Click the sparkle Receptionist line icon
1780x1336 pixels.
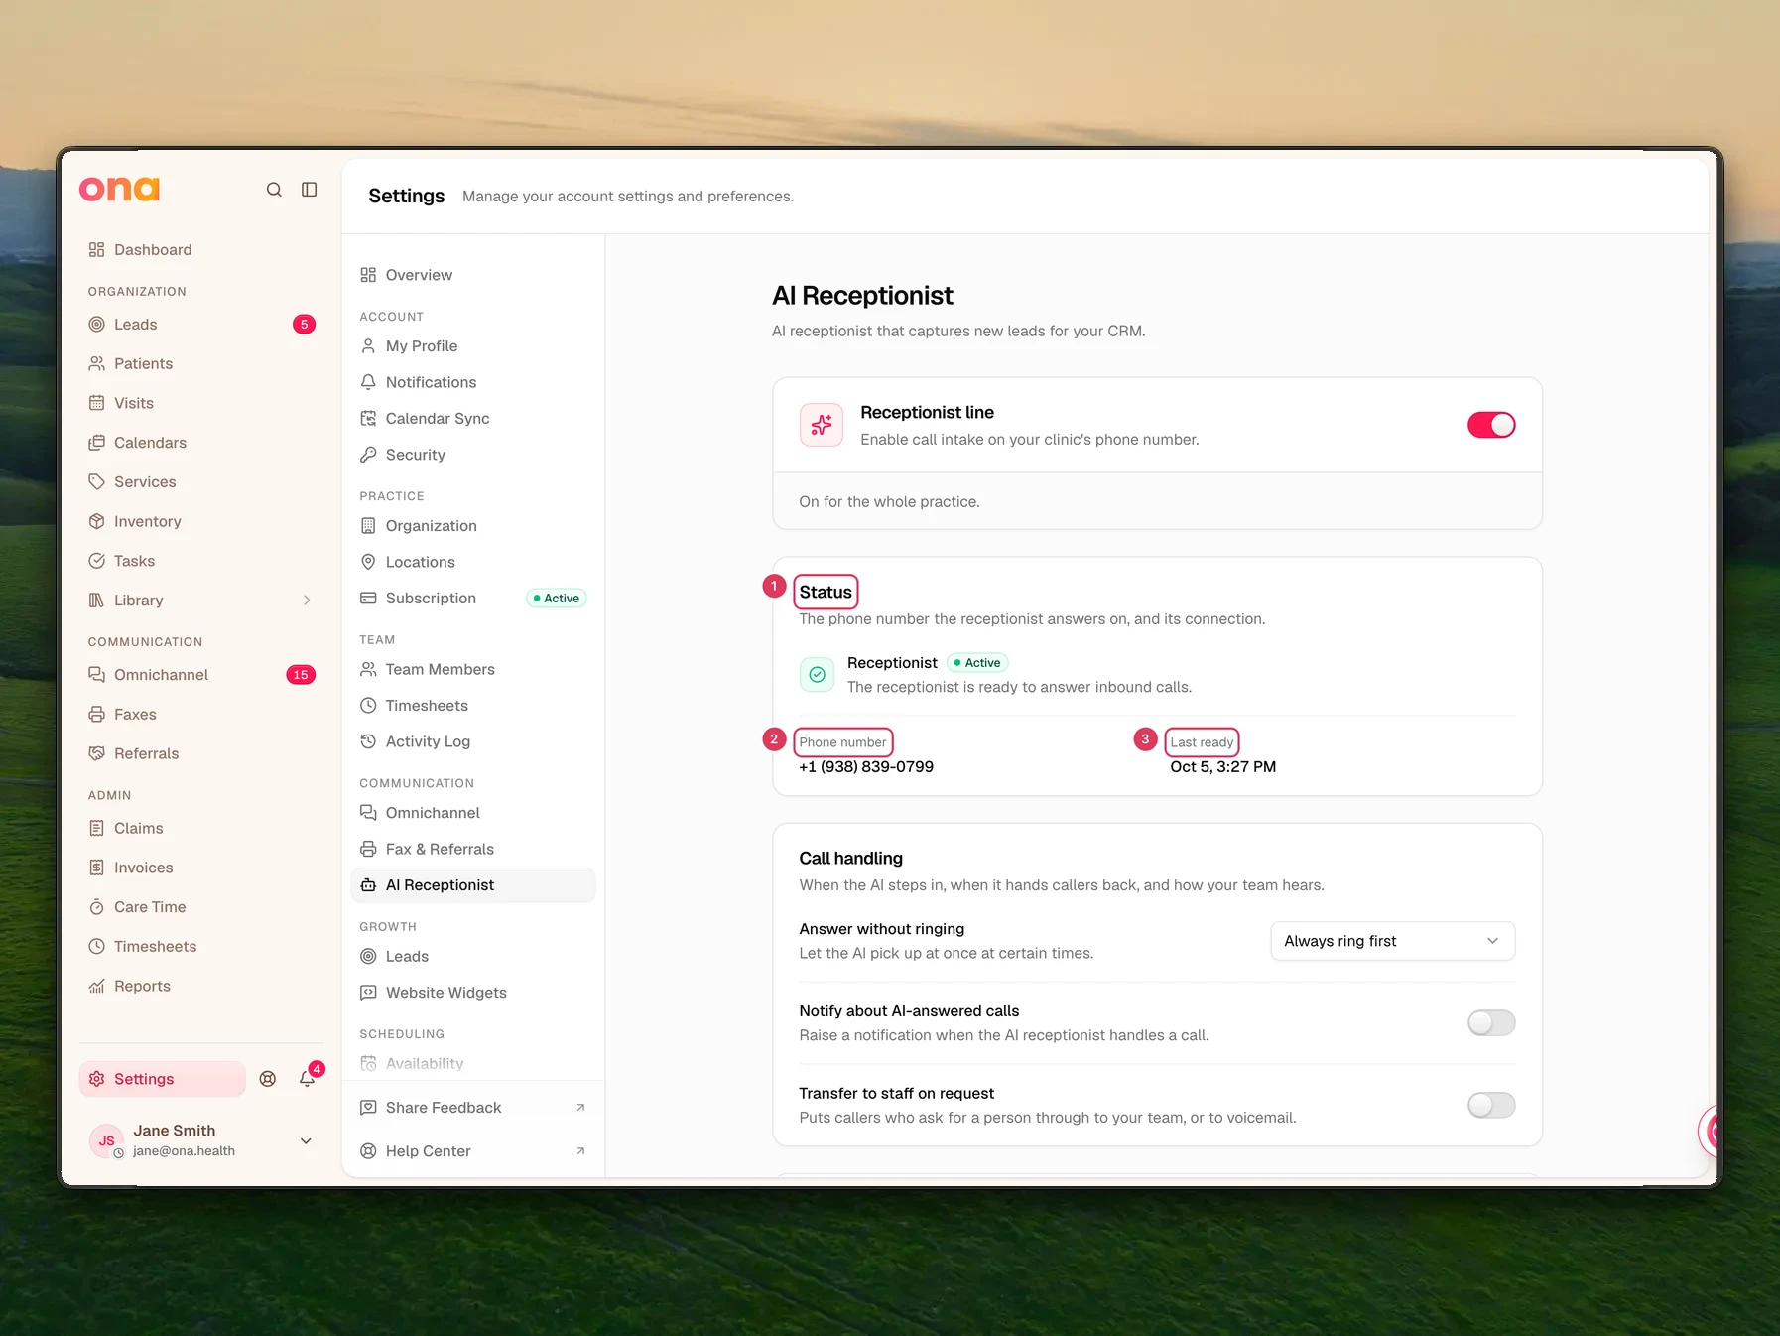[x=822, y=425]
